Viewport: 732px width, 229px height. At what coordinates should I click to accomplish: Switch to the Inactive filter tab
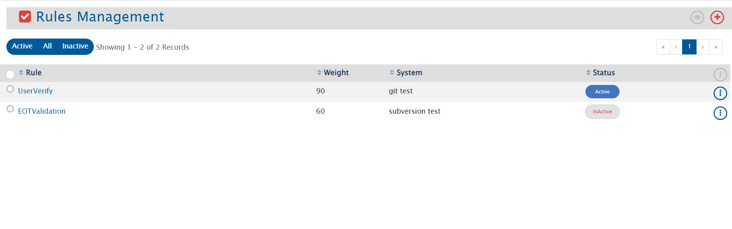click(x=75, y=47)
